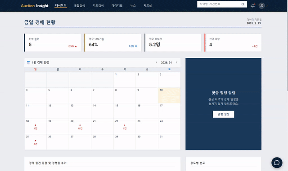Click the Auction Insight logo
This screenshot has width=288, height=171.
[x=35, y=6]
